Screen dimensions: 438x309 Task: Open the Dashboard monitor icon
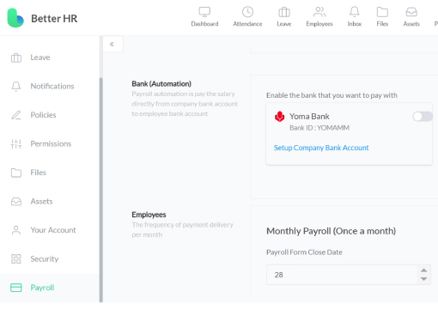[204, 12]
